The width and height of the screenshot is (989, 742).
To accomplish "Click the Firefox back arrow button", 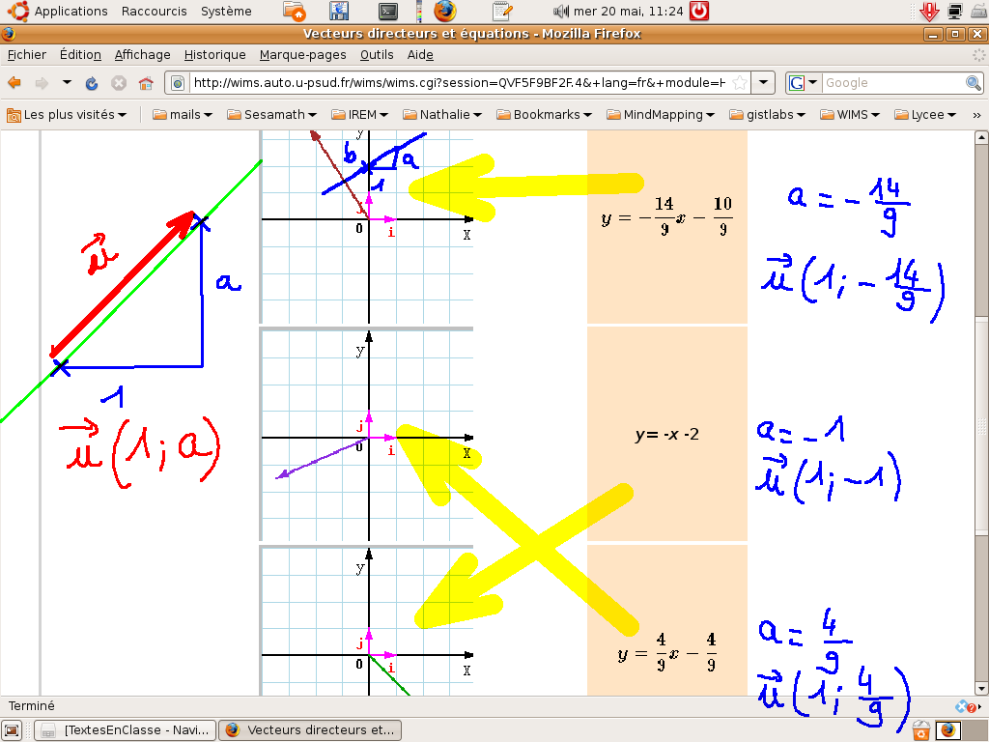I will click(14, 83).
